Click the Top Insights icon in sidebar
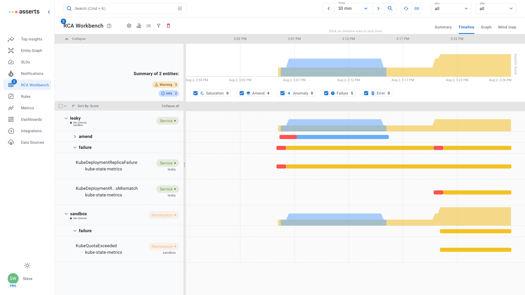The height and width of the screenshot is (295, 525). coord(11,39)
